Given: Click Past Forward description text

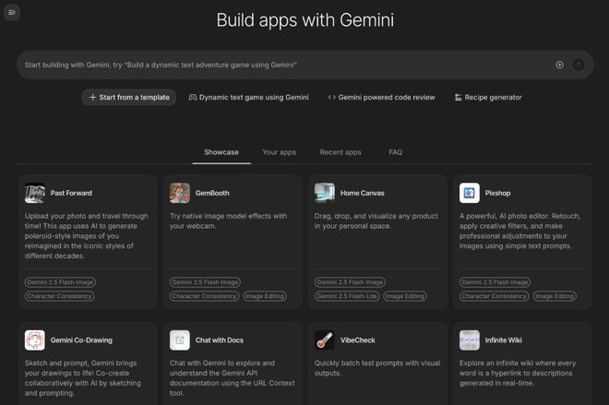Looking at the screenshot, I should click(x=86, y=235).
